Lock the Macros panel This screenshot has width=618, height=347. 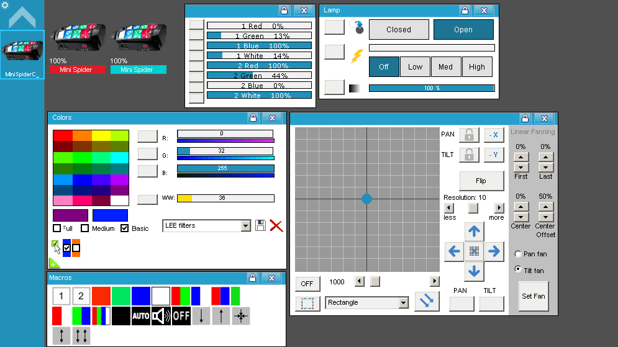coord(253,278)
